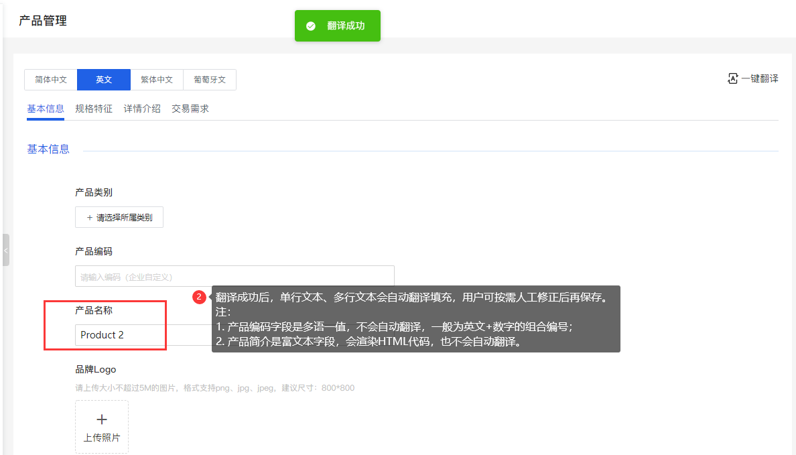Click the 翻译成功 status button
This screenshot has width=796, height=455.
337,26
